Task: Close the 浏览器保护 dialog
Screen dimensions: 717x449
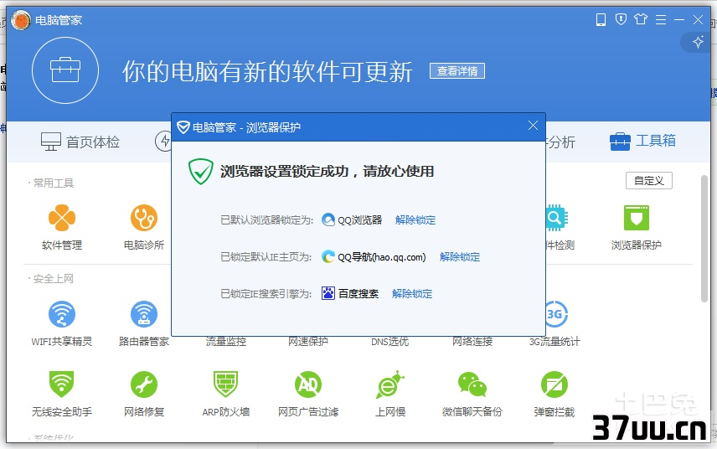Action: click(x=533, y=126)
